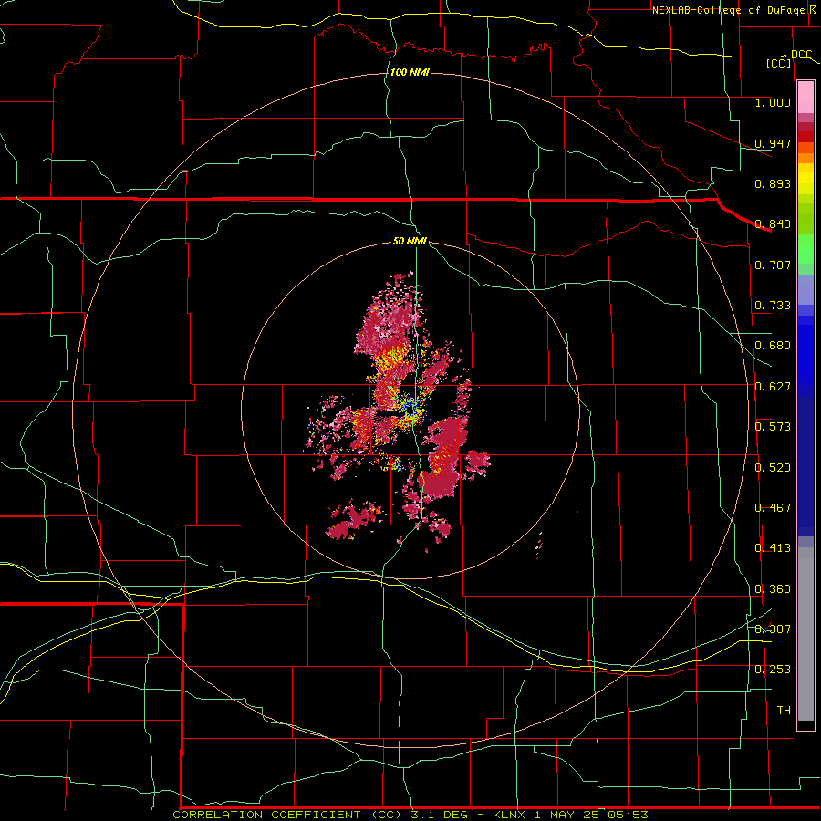Click the pink top segment of the color bar
Image resolution: width=821 pixels, height=821 pixels.
click(805, 98)
